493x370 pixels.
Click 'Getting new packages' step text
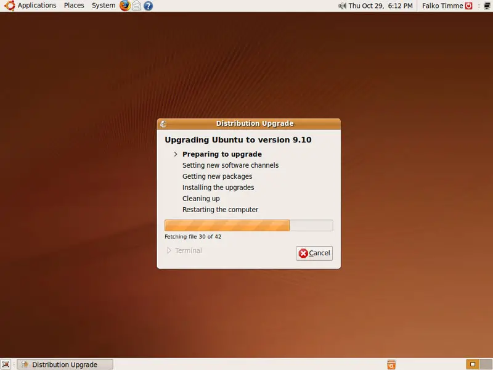pos(218,176)
